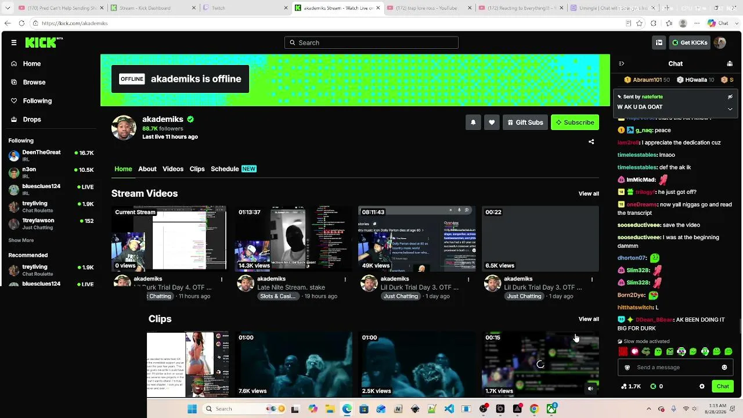743x418 pixels.
Task: Click username timelesstables in the lmaoo message
Action: (x=637, y=155)
